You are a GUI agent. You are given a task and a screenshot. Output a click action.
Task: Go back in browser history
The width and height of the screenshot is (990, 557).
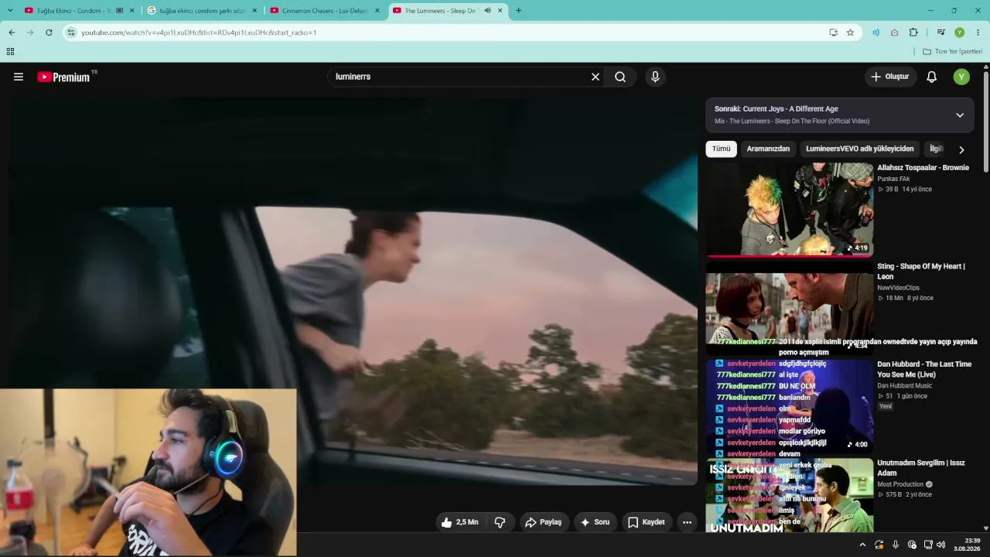pyautogui.click(x=12, y=32)
